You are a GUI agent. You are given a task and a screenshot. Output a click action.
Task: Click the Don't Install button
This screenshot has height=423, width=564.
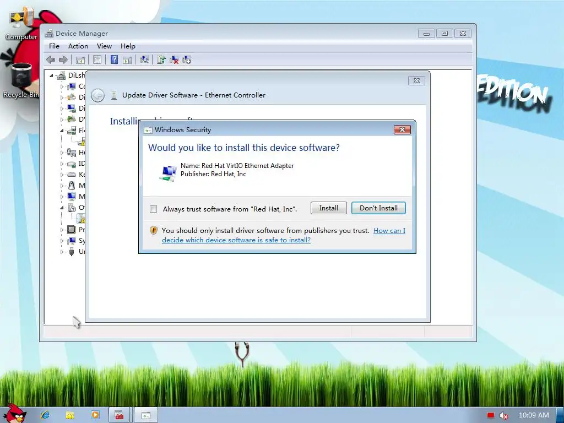(x=378, y=208)
